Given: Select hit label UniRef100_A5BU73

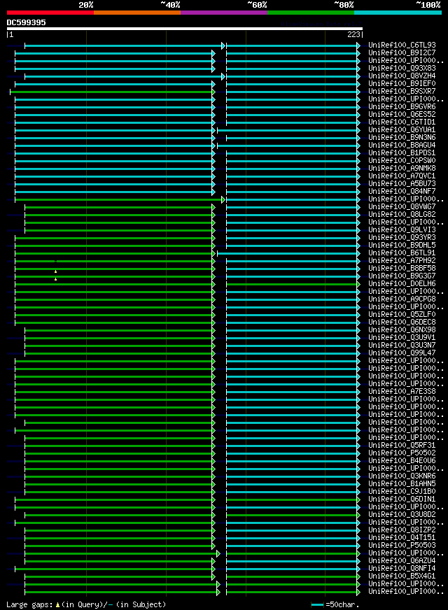Looking at the screenshot, I should (402, 183).
